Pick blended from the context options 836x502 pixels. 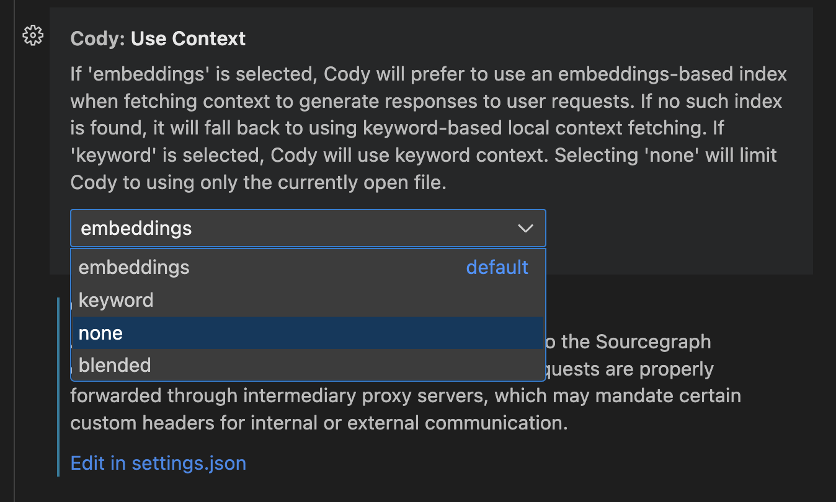(308, 364)
